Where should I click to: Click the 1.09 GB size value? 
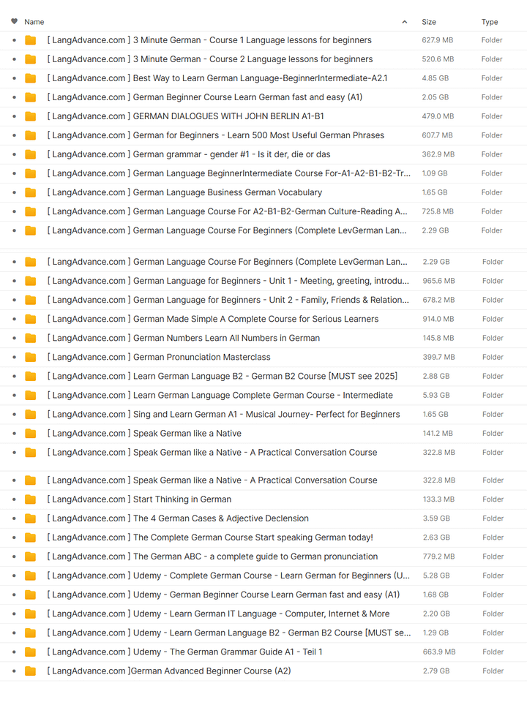tap(435, 173)
